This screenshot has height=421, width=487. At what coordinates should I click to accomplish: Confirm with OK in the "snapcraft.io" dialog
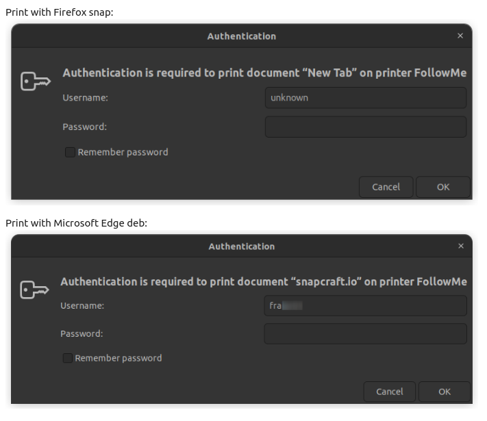point(445,392)
